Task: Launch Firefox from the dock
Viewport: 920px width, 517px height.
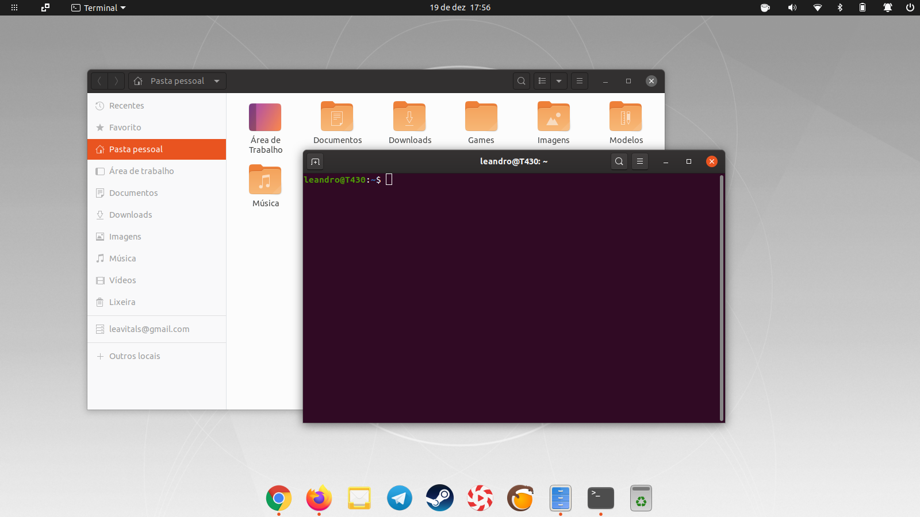Action: pos(319,498)
